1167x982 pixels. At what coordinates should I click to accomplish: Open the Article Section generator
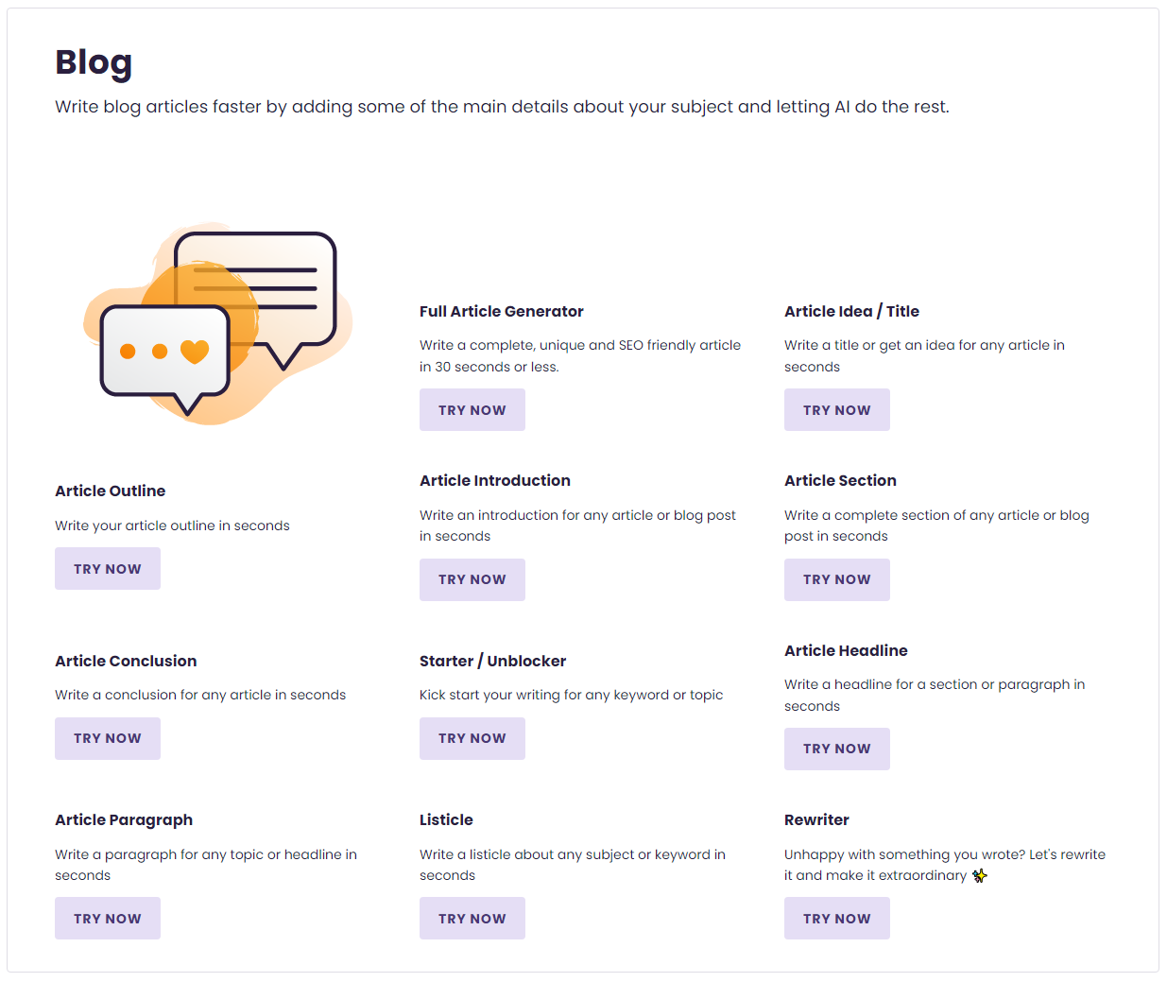(836, 579)
